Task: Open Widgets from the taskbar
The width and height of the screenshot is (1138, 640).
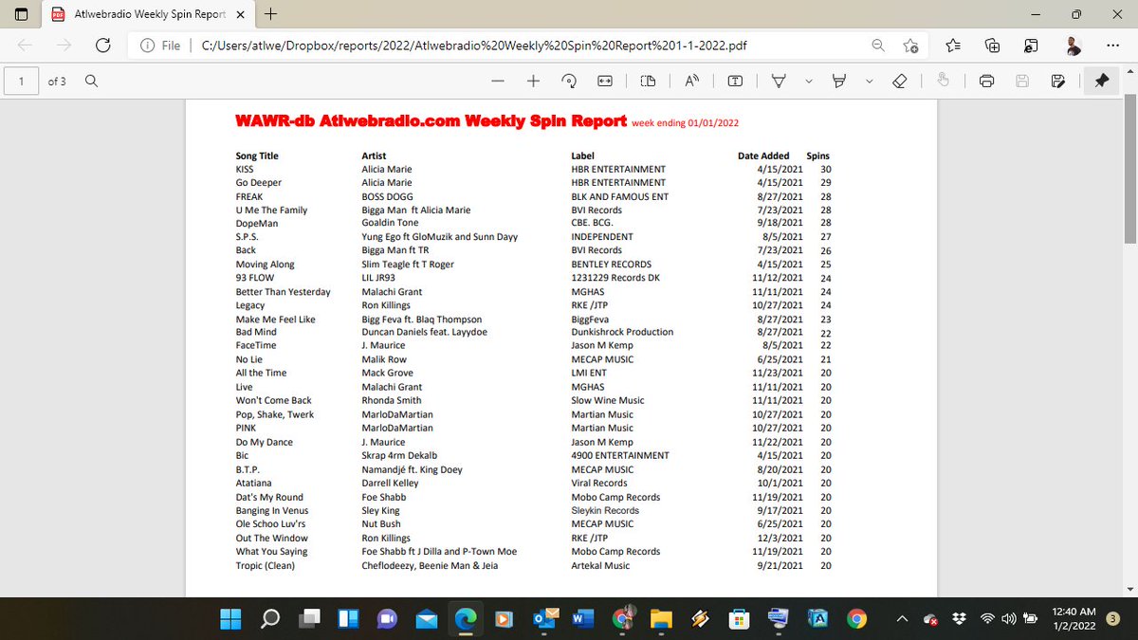Action: tap(348, 619)
